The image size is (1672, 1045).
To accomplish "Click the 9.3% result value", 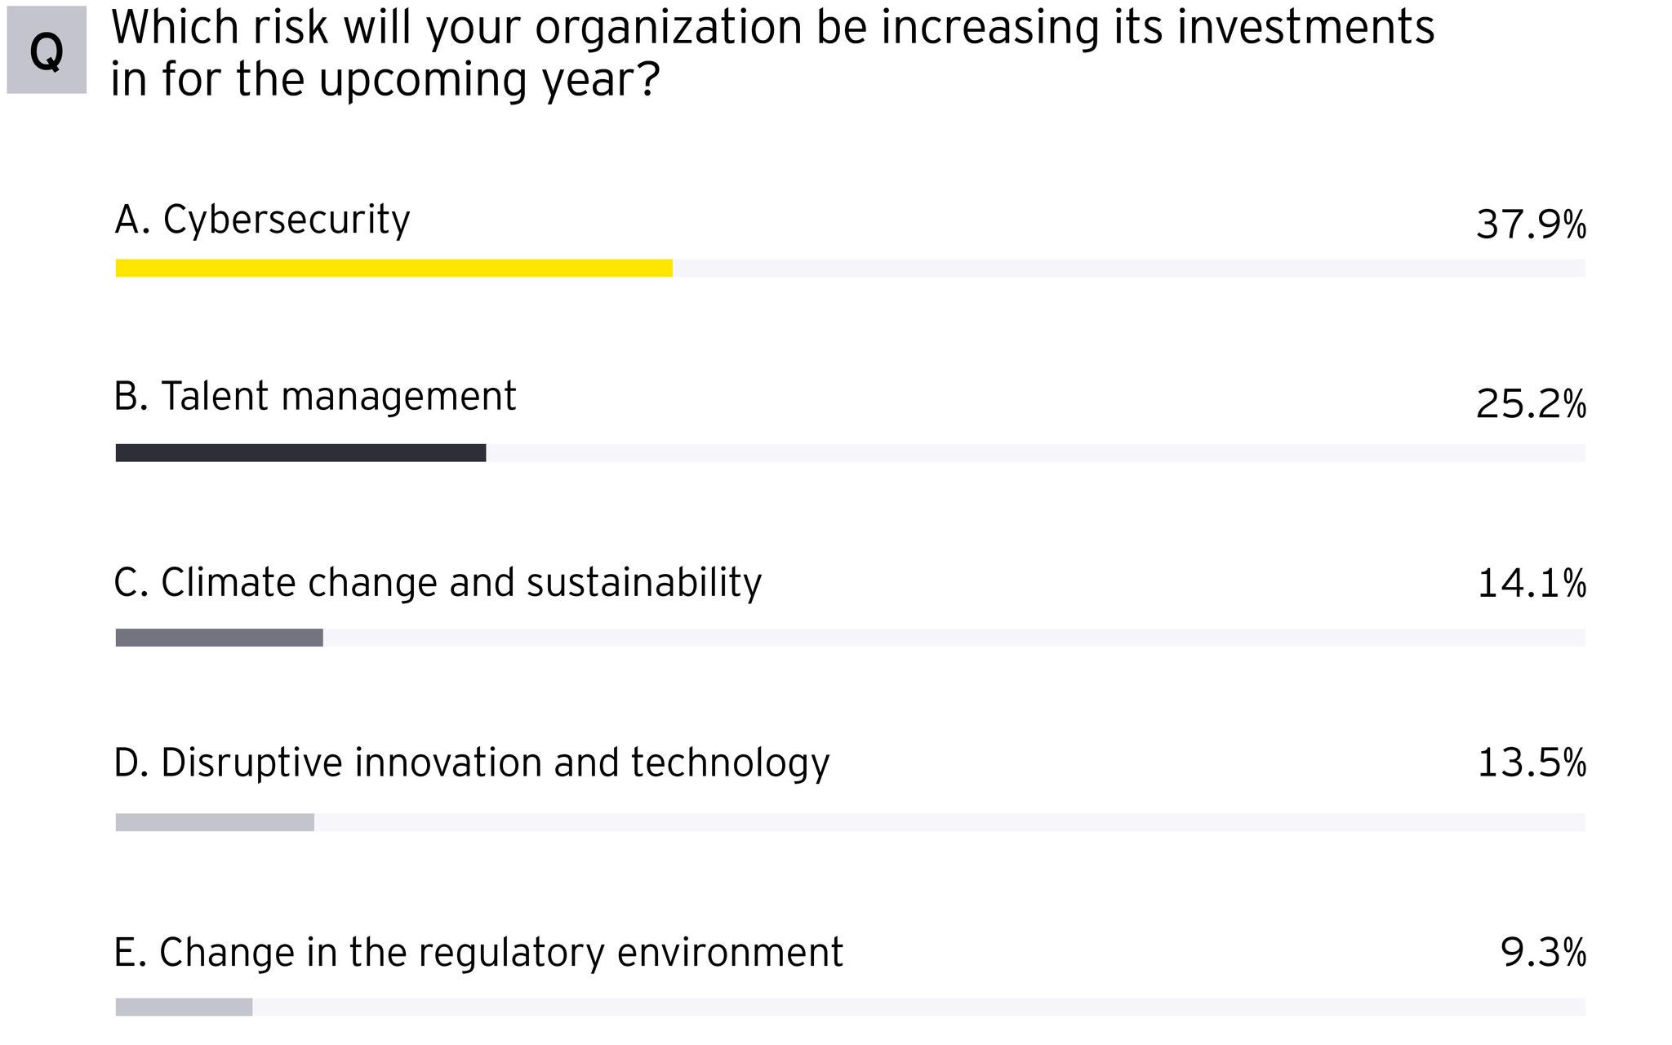I will point(1543,953).
